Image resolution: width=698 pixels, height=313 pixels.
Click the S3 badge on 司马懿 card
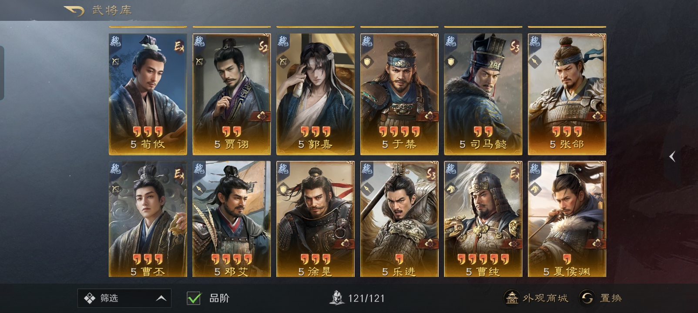click(x=514, y=47)
